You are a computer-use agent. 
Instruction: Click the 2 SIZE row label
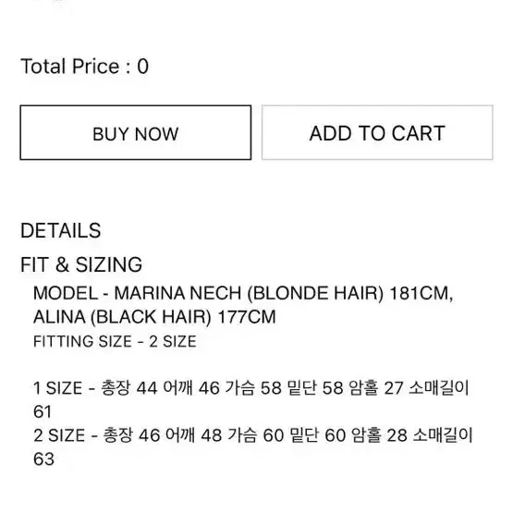click(59, 435)
